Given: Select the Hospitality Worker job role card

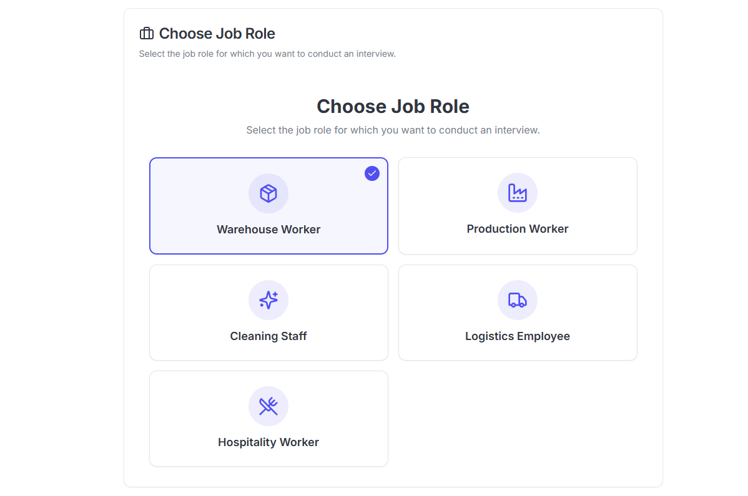Looking at the screenshot, I should tap(268, 419).
